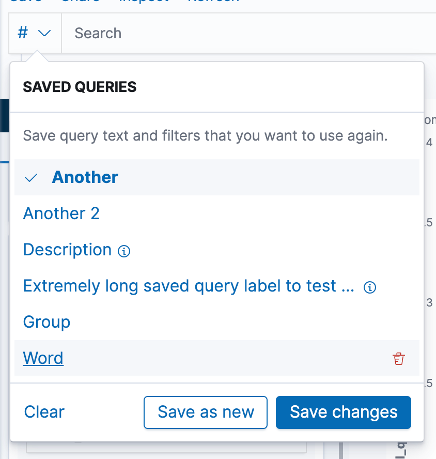This screenshot has height=459, width=436.
Task: Open the 'Extremely long saved query label' entry
Action: [189, 286]
